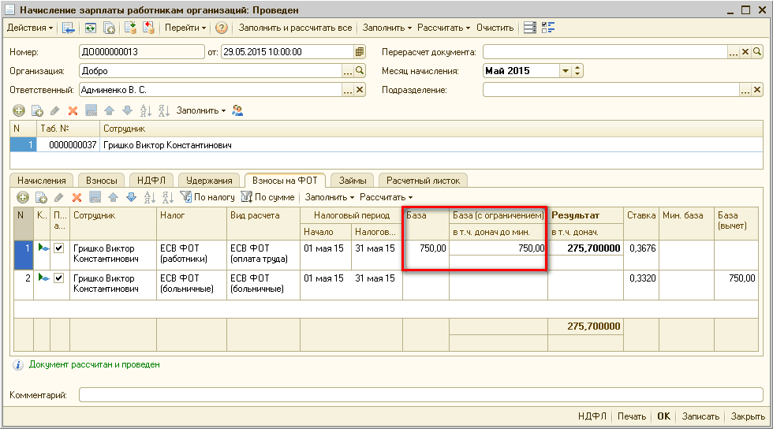Screen dimensions: 773x429
Task: Switch to the Начисления tab
Action: coord(41,181)
